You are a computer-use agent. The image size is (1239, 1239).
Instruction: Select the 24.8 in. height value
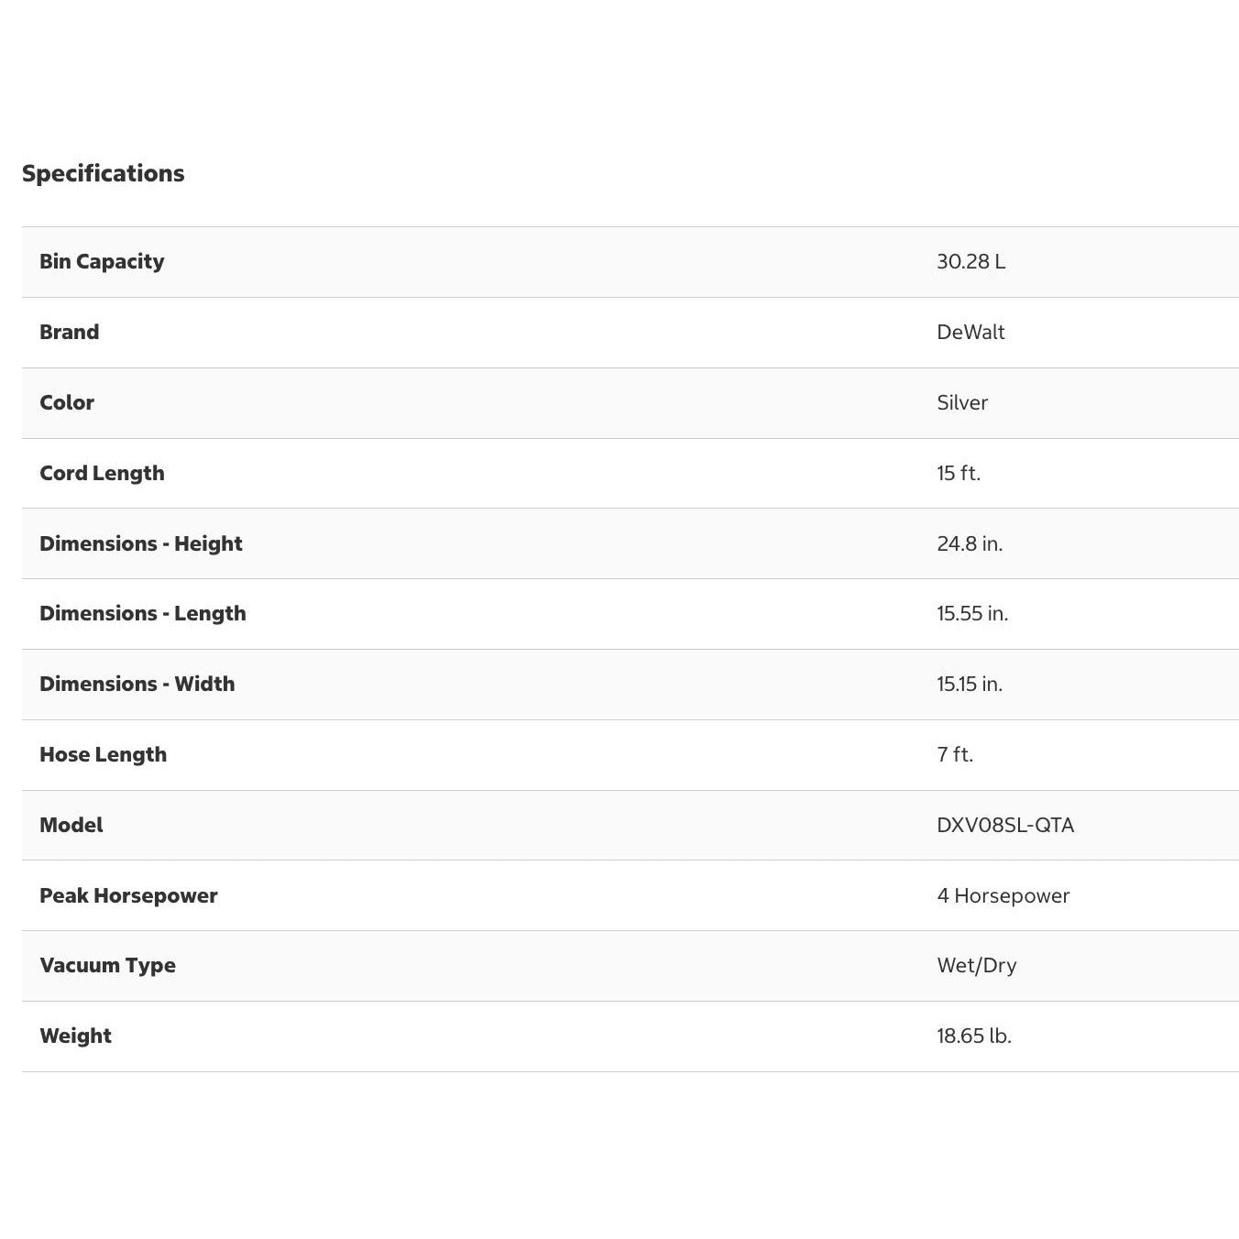(970, 543)
